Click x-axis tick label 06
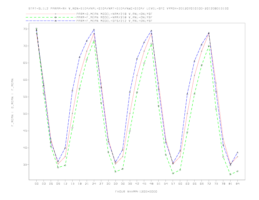Viewport: 259px width, 200px height. click(x=51, y=184)
